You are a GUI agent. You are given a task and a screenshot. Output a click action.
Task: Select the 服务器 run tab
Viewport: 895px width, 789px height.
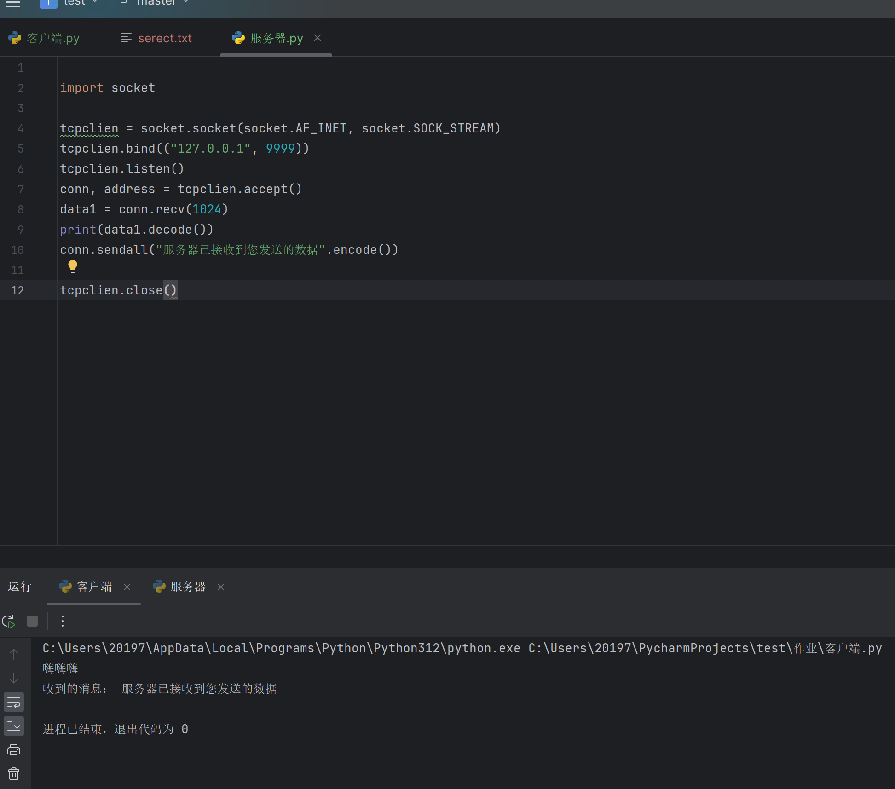(187, 587)
